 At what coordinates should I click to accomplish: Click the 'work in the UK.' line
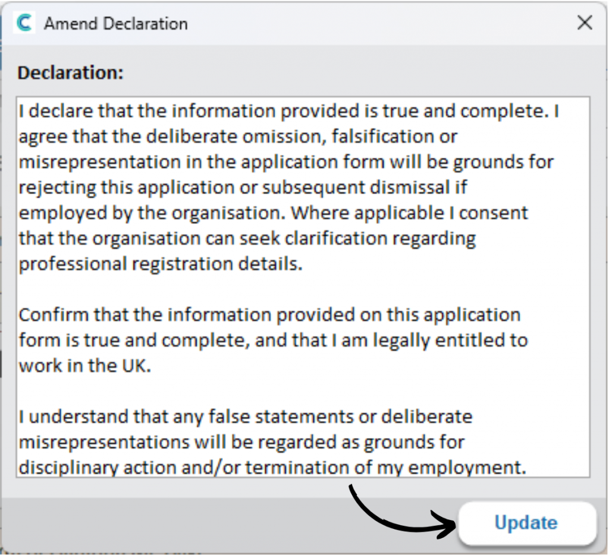(84, 365)
